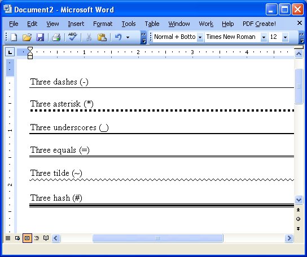The height and width of the screenshot is (257, 307).
Task: Click the Paste clipboard icon
Action: 102,37
